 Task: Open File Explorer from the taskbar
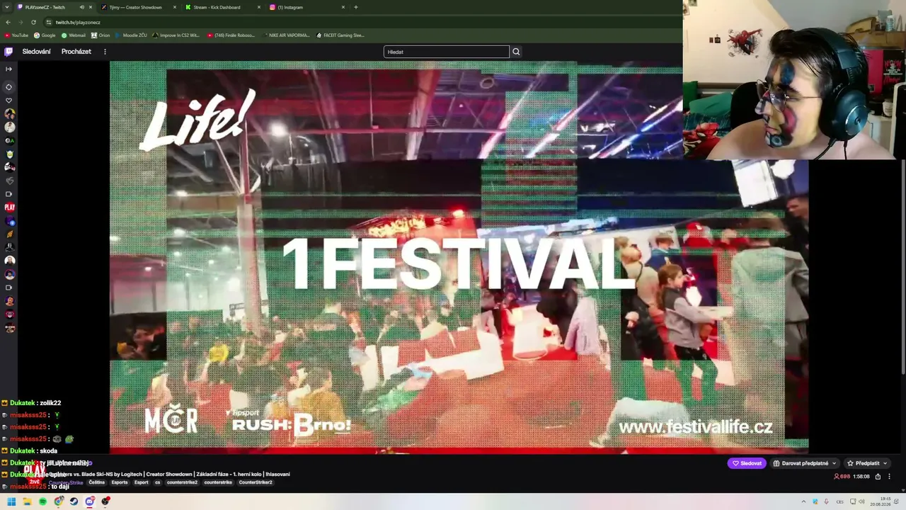(27, 501)
